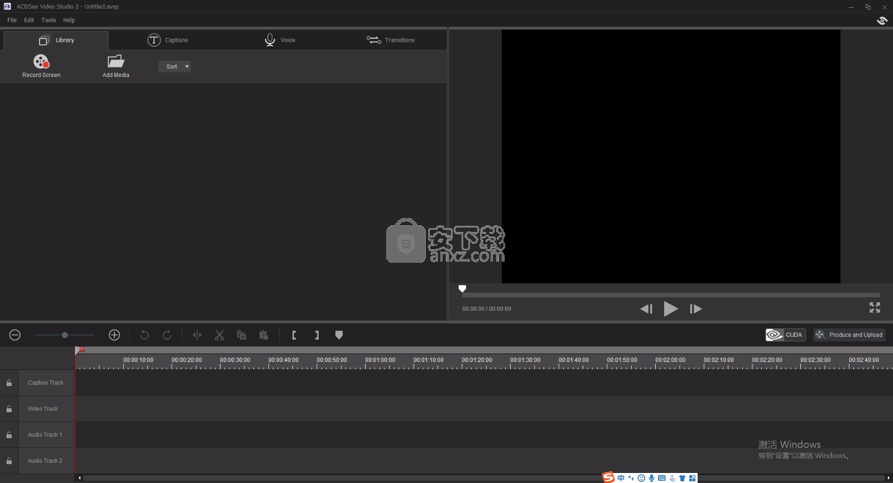Click the Copy icon in timeline toolbar
The height and width of the screenshot is (483, 893).
coord(242,335)
